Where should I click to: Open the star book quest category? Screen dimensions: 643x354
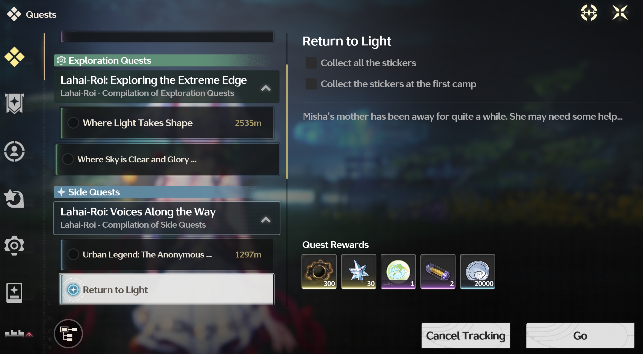coord(14,293)
